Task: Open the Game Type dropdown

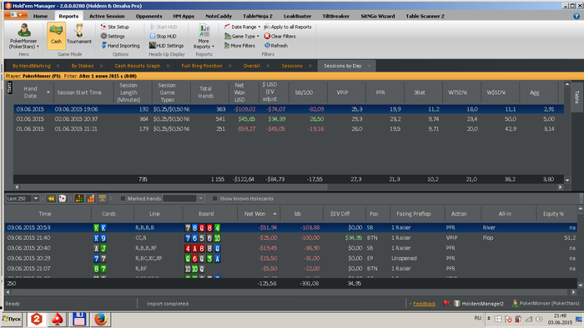Action: click(x=242, y=36)
